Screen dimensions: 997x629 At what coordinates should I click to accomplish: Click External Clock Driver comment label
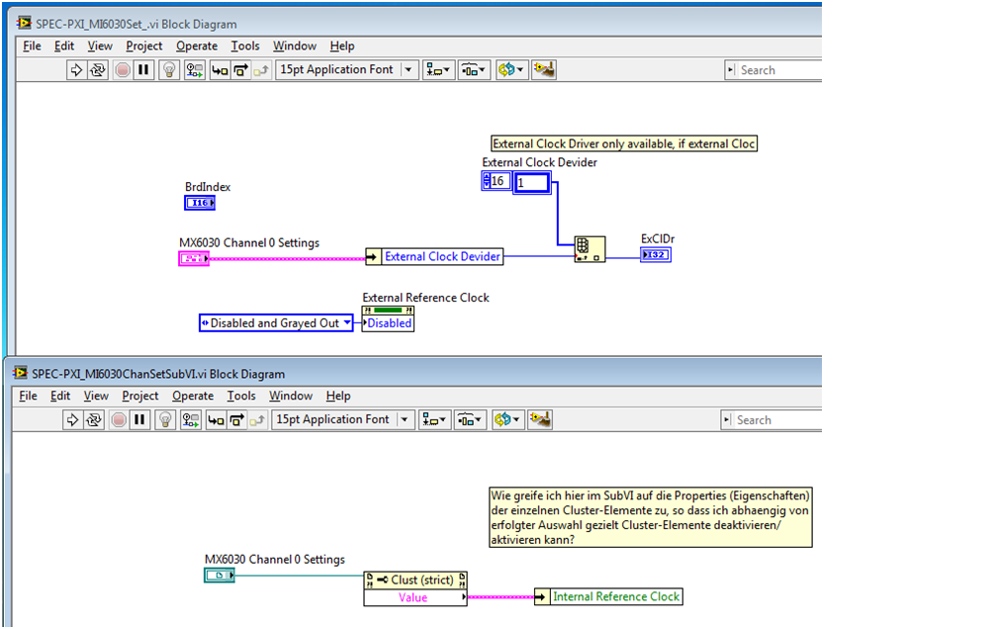pos(624,143)
